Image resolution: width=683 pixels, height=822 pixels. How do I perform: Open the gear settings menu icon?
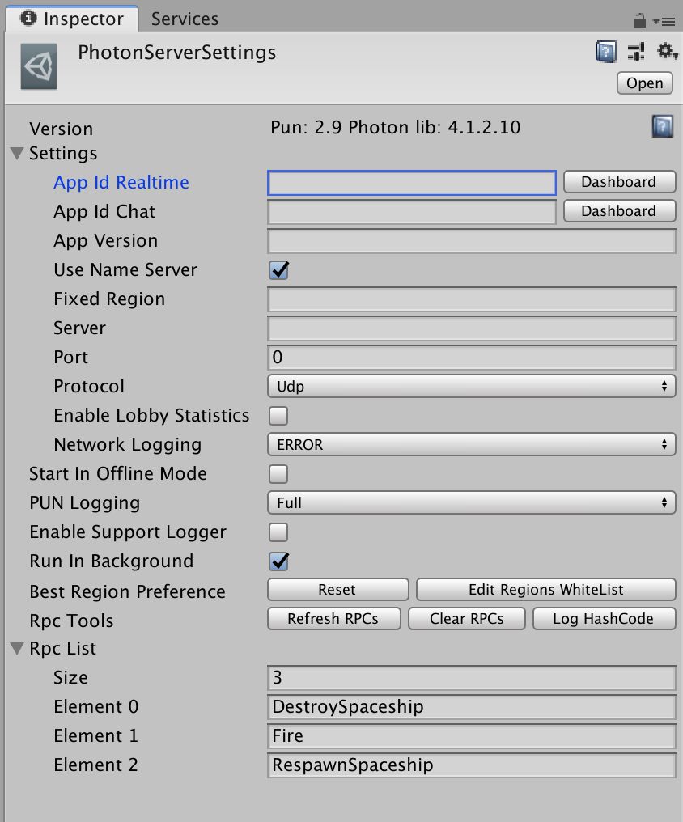click(x=667, y=52)
